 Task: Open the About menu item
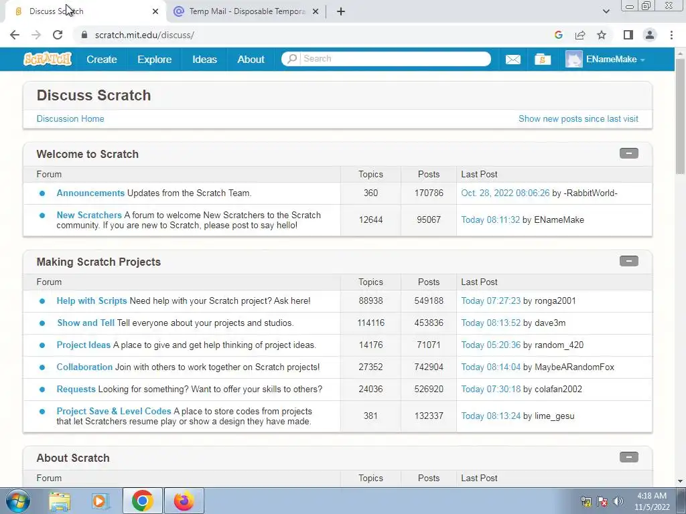[x=251, y=60]
